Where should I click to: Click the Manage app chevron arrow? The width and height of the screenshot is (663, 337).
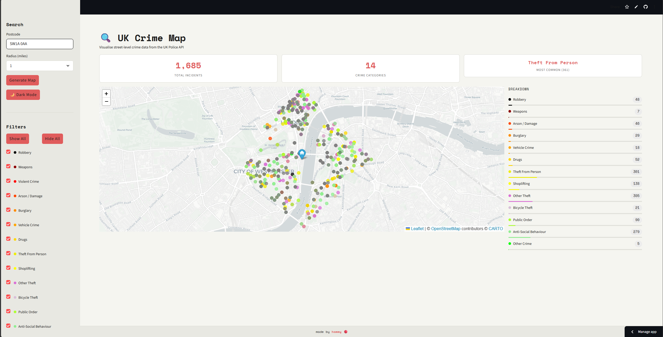click(632, 332)
